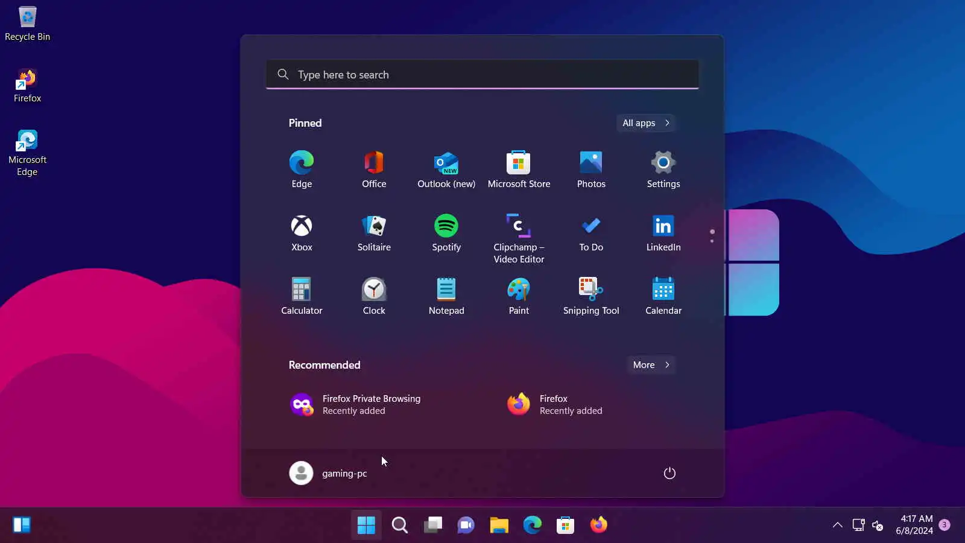The width and height of the screenshot is (965, 543).
Task: Expand All apps list
Action: tap(646, 123)
